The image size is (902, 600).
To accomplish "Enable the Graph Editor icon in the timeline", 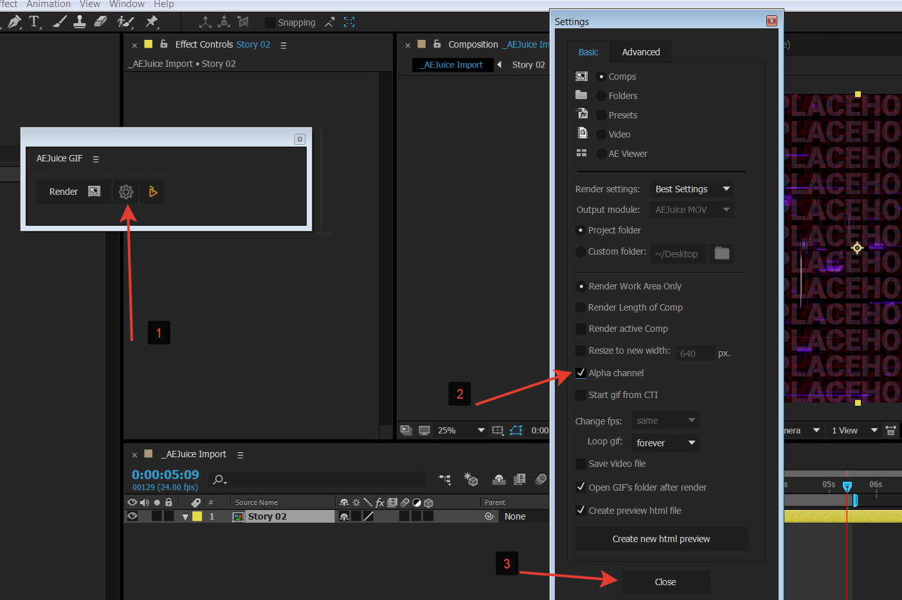I will pyautogui.click(x=541, y=478).
